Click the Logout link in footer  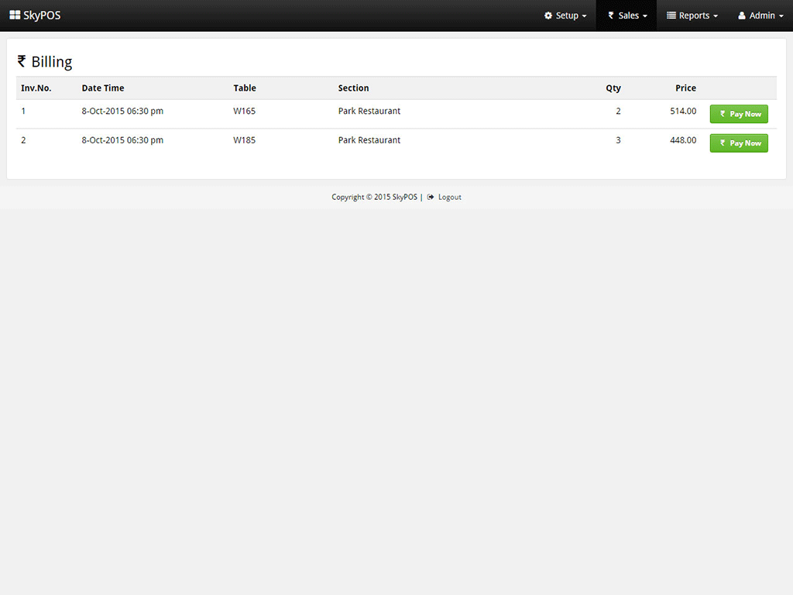(x=449, y=197)
